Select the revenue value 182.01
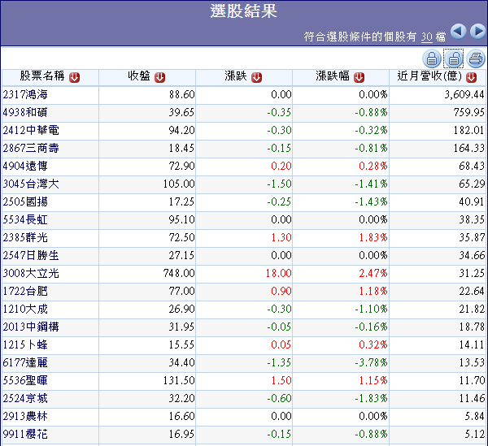The width and height of the screenshot is (488, 446). (x=469, y=130)
